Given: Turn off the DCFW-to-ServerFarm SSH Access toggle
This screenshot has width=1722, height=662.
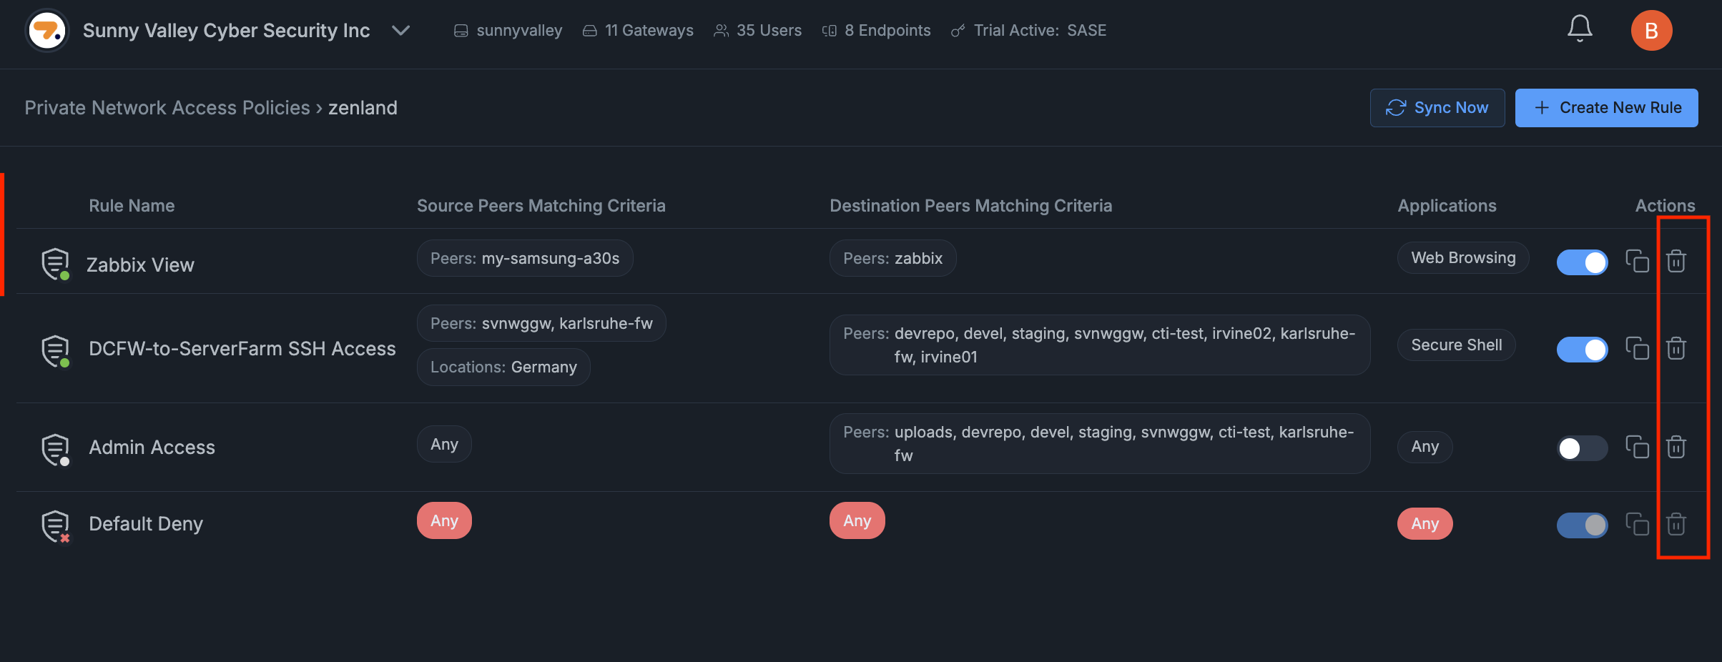Looking at the screenshot, I should (x=1582, y=350).
